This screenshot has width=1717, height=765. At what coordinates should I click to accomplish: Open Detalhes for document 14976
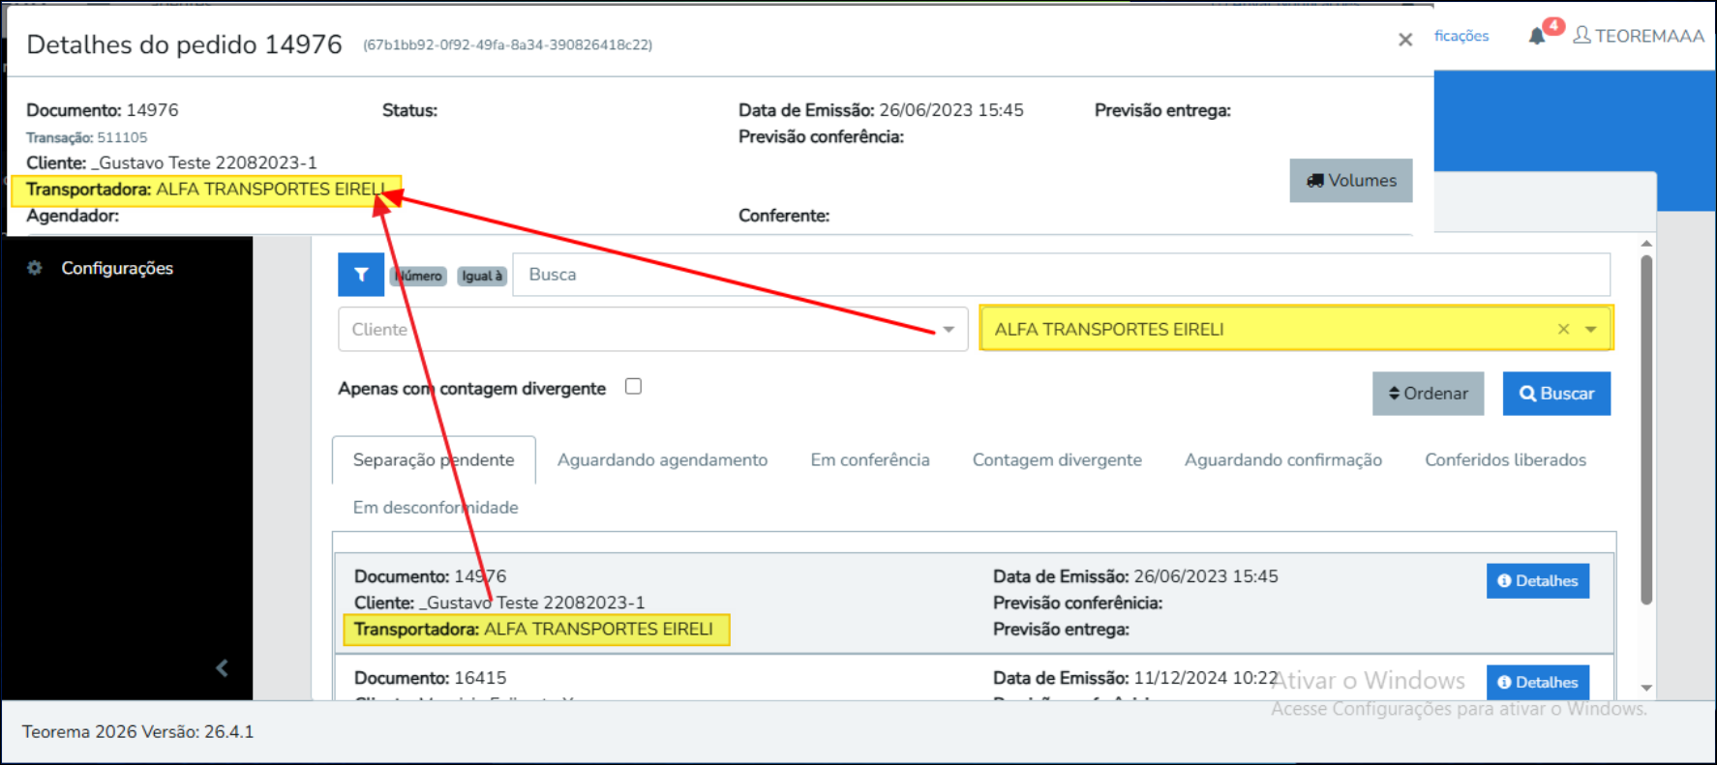click(x=1537, y=581)
